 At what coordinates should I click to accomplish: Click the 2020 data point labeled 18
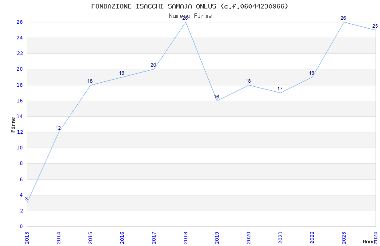coord(249,85)
